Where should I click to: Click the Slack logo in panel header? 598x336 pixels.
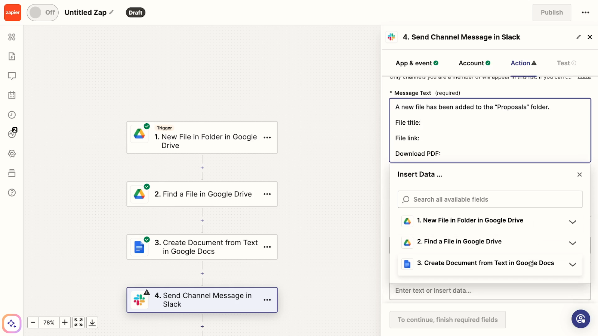(x=391, y=37)
